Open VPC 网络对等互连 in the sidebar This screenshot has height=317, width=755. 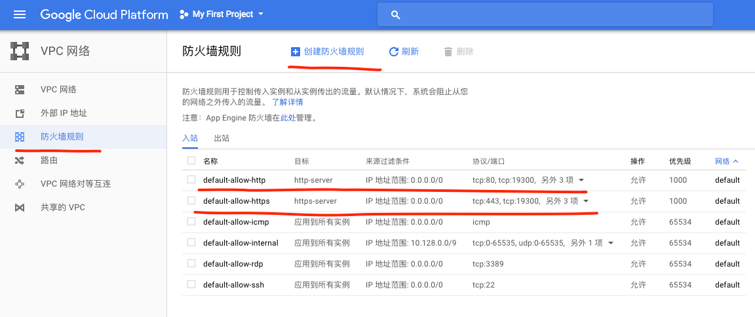pyautogui.click(x=83, y=184)
